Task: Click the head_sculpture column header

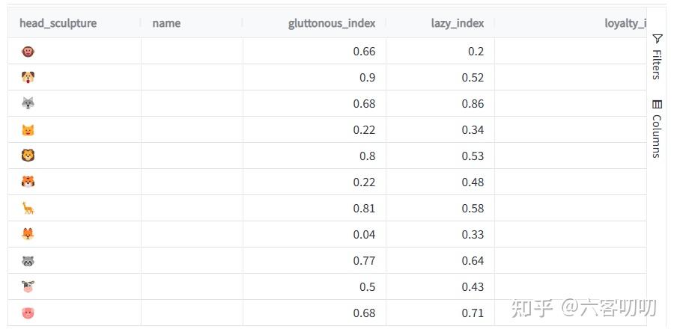Action: pos(58,23)
